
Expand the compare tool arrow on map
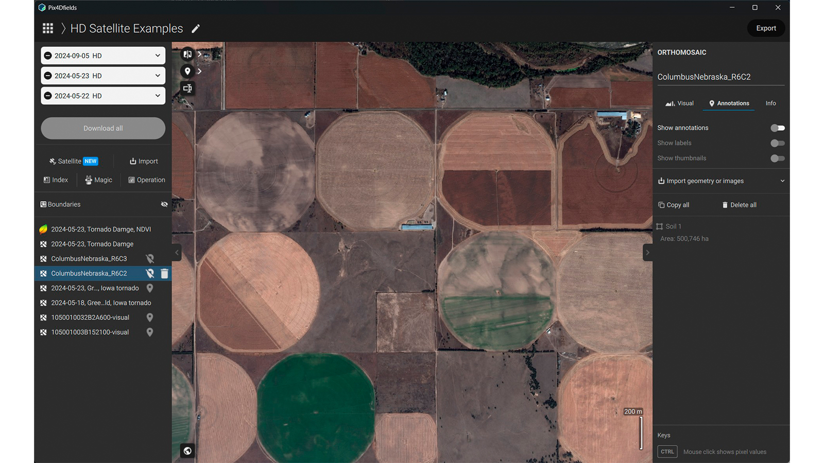200,54
